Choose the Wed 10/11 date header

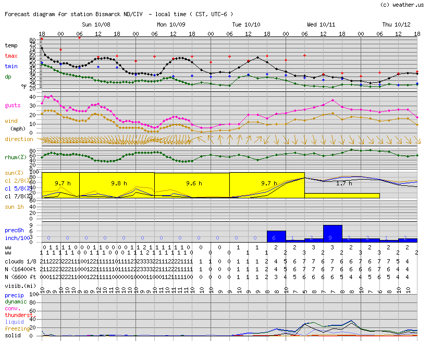[321, 24]
